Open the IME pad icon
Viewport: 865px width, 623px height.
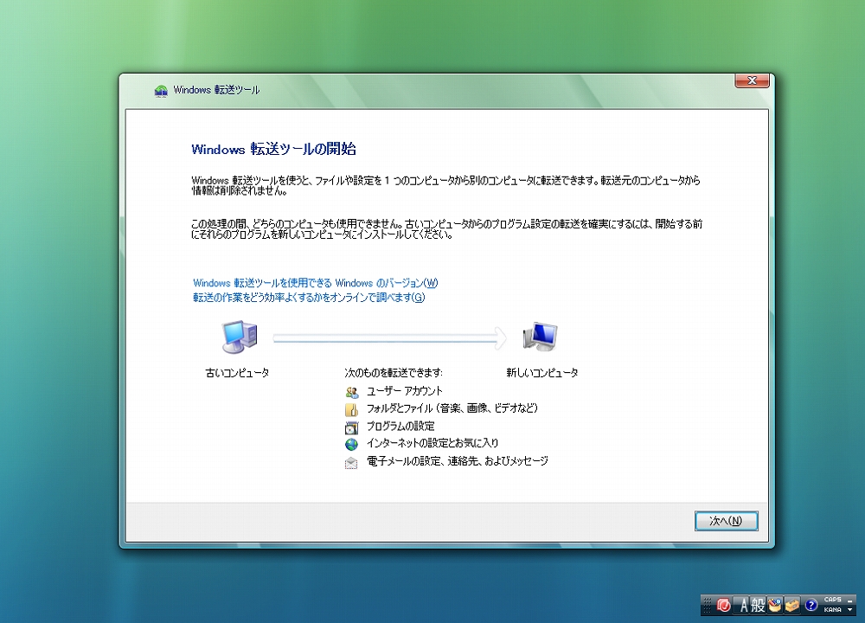coord(775,605)
